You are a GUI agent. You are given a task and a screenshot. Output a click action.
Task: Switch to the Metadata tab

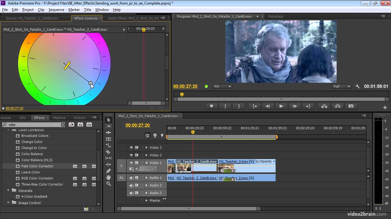(x=275, y=16)
